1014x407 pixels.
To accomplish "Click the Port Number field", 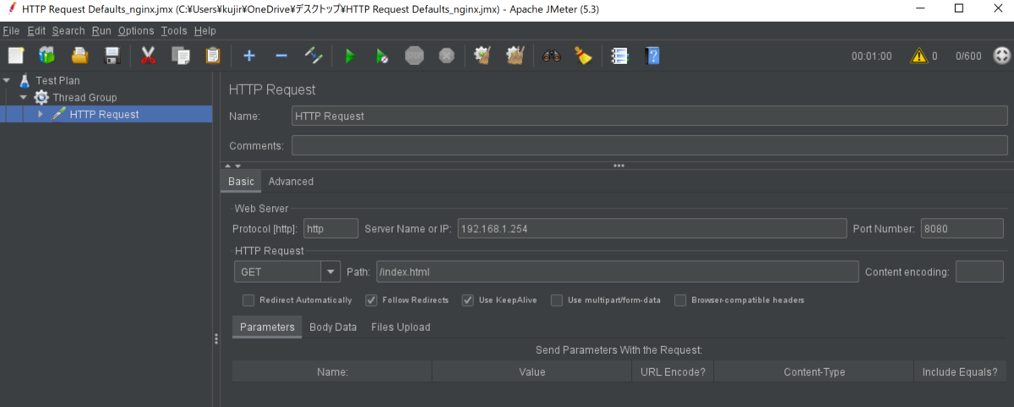I will [x=964, y=229].
